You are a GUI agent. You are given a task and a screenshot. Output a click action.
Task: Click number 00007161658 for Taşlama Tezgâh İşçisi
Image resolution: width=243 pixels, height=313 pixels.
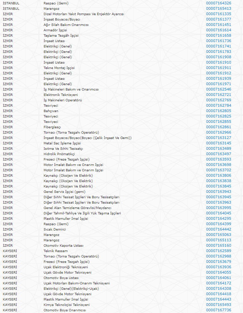click(x=218, y=35)
